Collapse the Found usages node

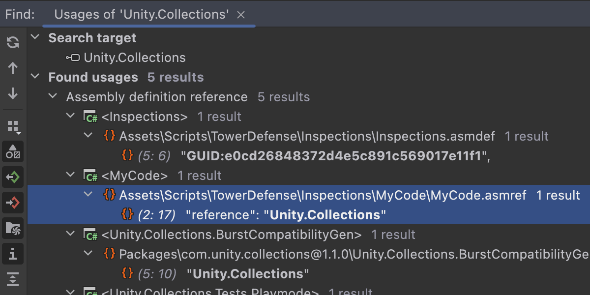pos(35,77)
